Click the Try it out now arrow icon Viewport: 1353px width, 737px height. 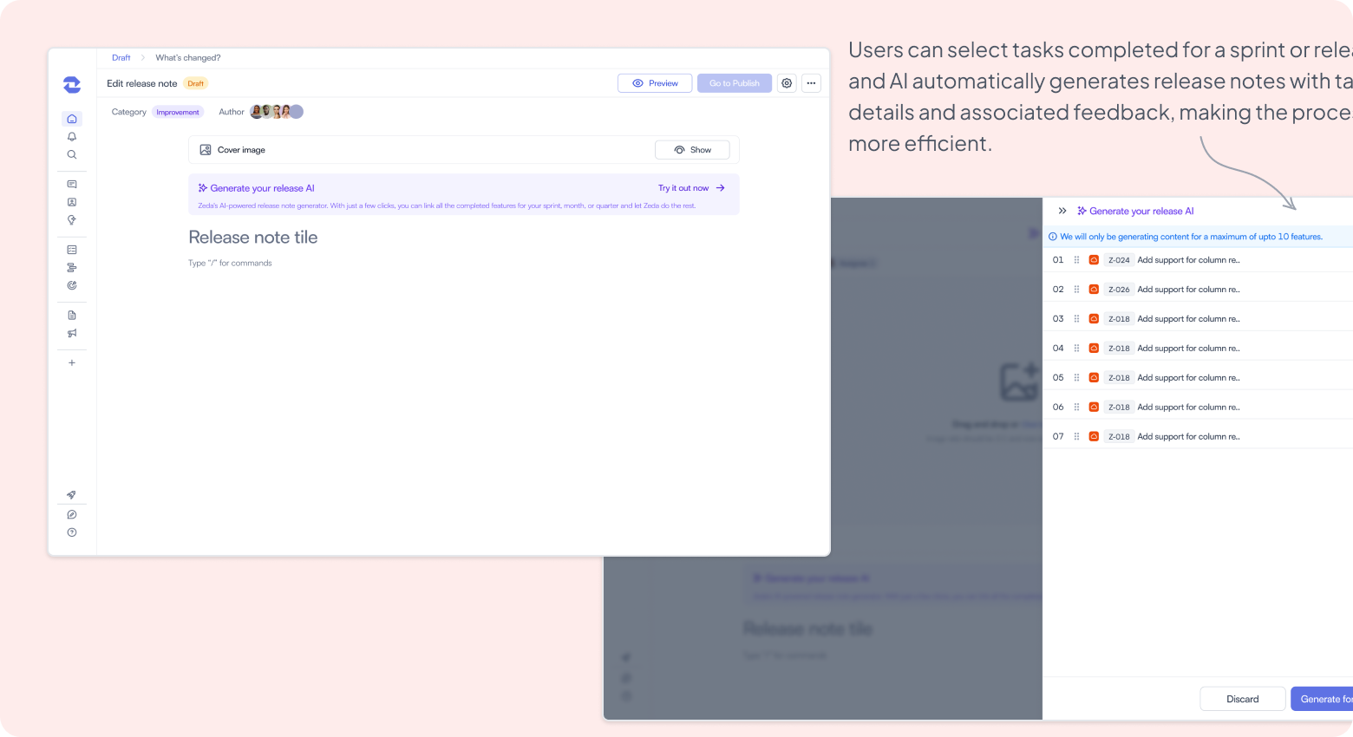click(721, 188)
